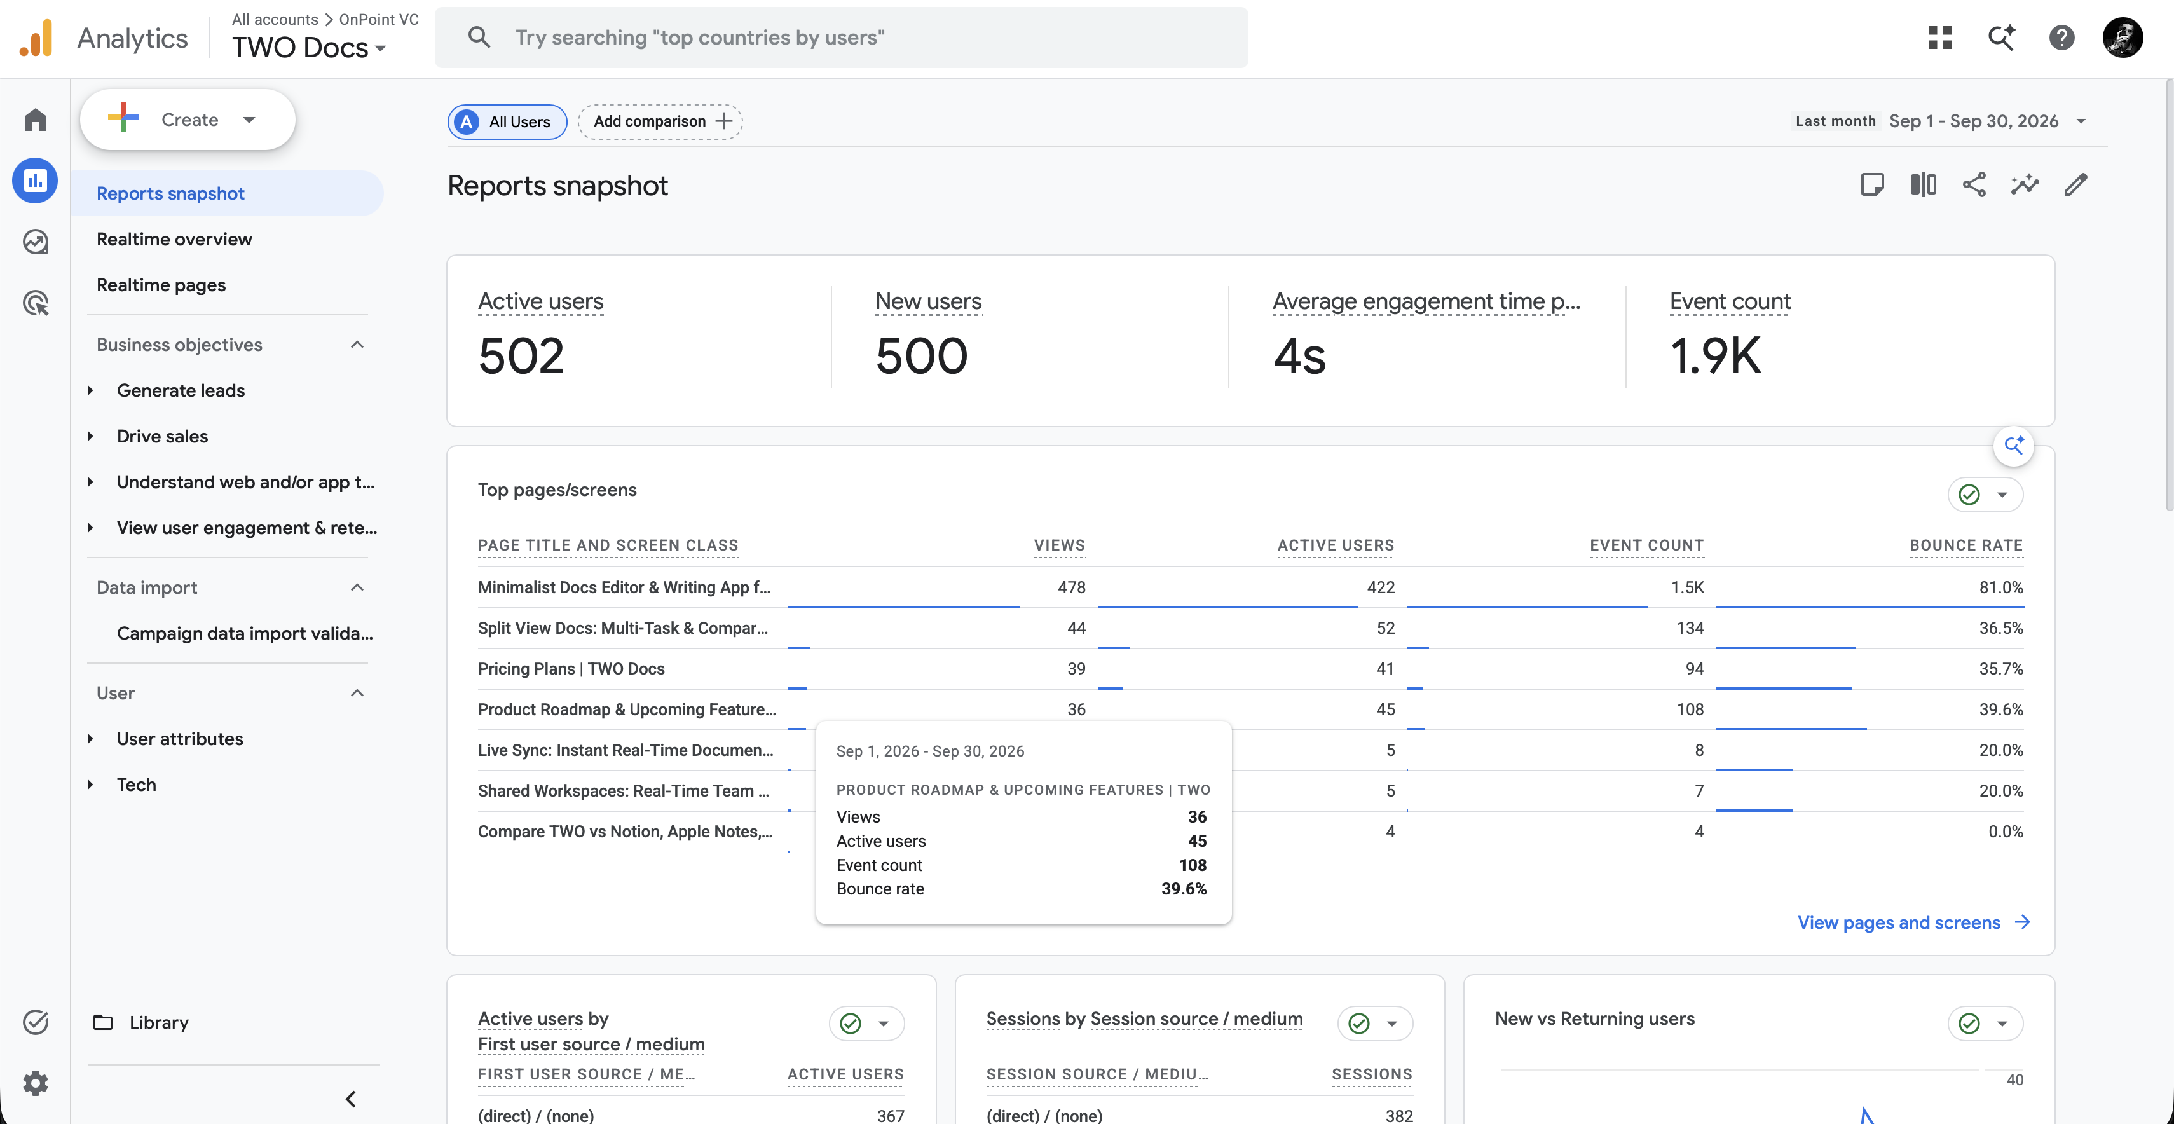Open the Explore icon in left rail
The height and width of the screenshot is (1124, 2174).
36,242
